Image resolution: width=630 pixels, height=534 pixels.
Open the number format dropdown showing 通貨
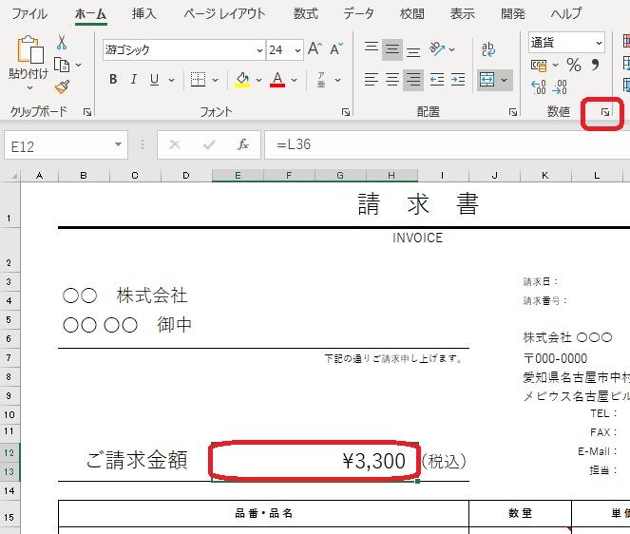tap(598, 44)
